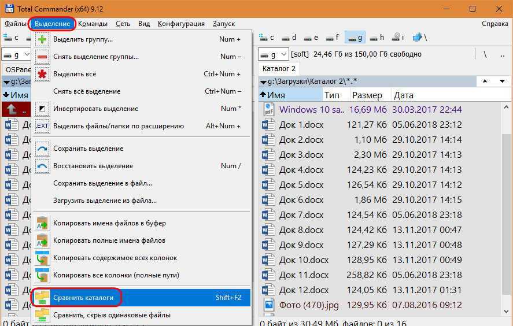The height and width of the screenshot is (326, 513).
Task: Click the red minus Unselect Group icon
Action: [x=43, y=57]
